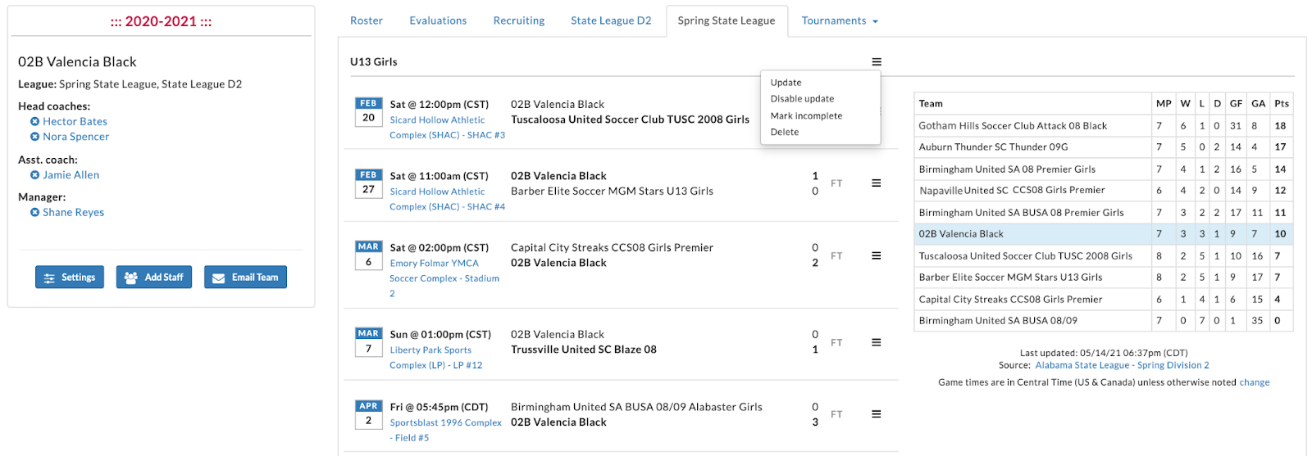Open the State League D2 tab
This screenshot has height=456, width=1312.
point(611,20)
